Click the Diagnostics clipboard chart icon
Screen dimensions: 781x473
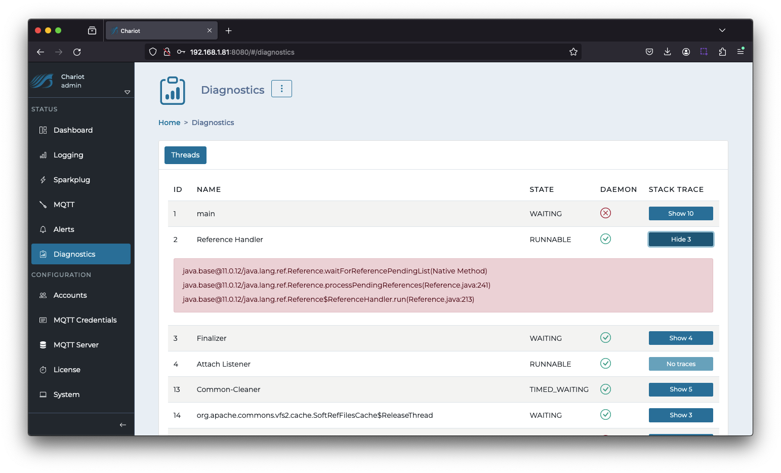coord(173,91)
